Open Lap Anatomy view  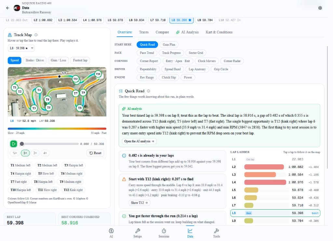[x=197, y=69]
